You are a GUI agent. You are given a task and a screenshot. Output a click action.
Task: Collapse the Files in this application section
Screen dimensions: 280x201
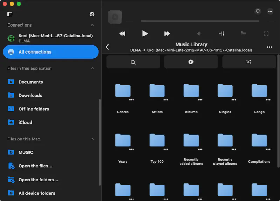pyautogui.click(x=92, y=68)
